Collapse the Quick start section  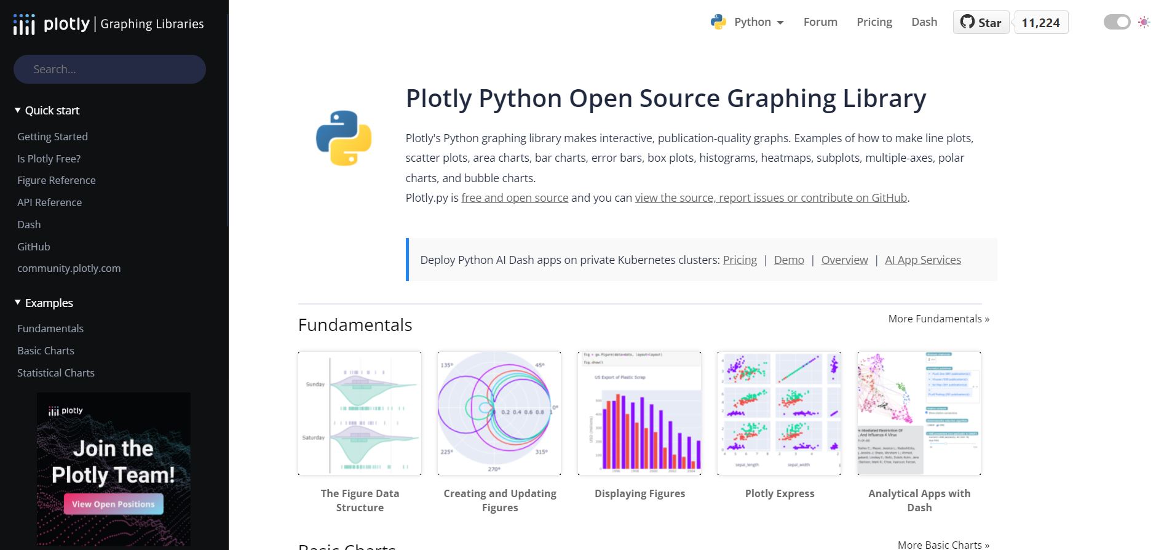coord(47,110)
